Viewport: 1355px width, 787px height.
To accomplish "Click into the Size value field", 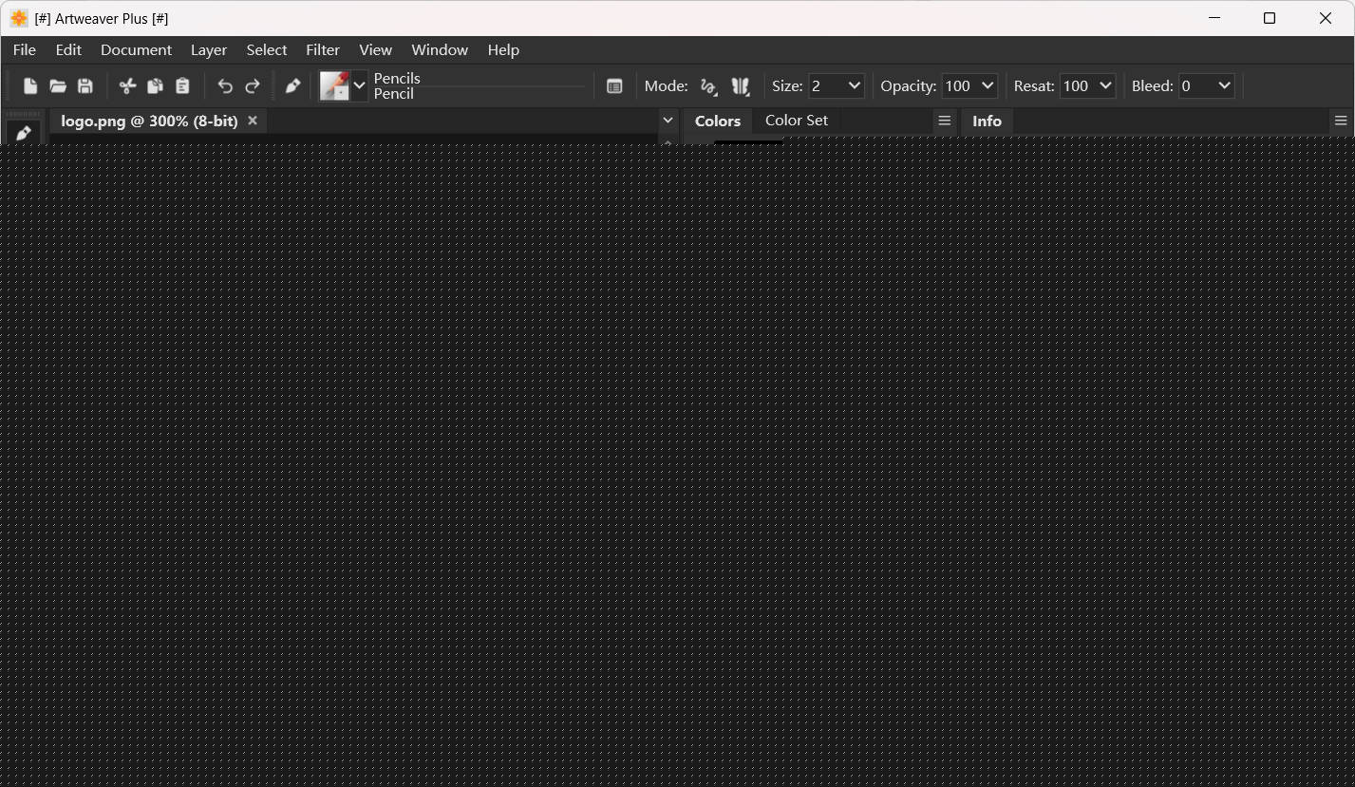I will (x=826, y=86).
